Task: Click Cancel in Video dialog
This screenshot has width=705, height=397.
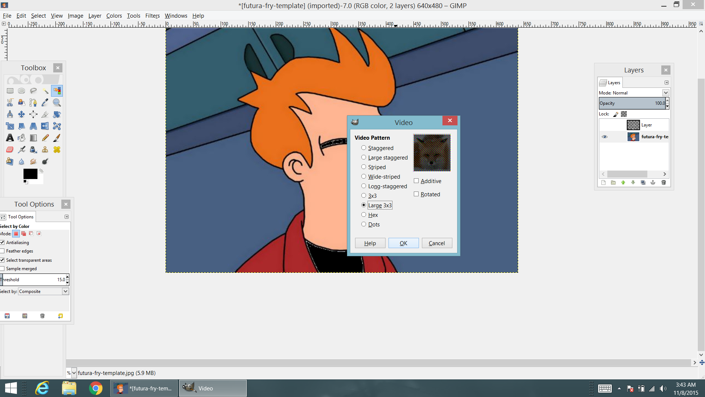Action: coord(437,243)
